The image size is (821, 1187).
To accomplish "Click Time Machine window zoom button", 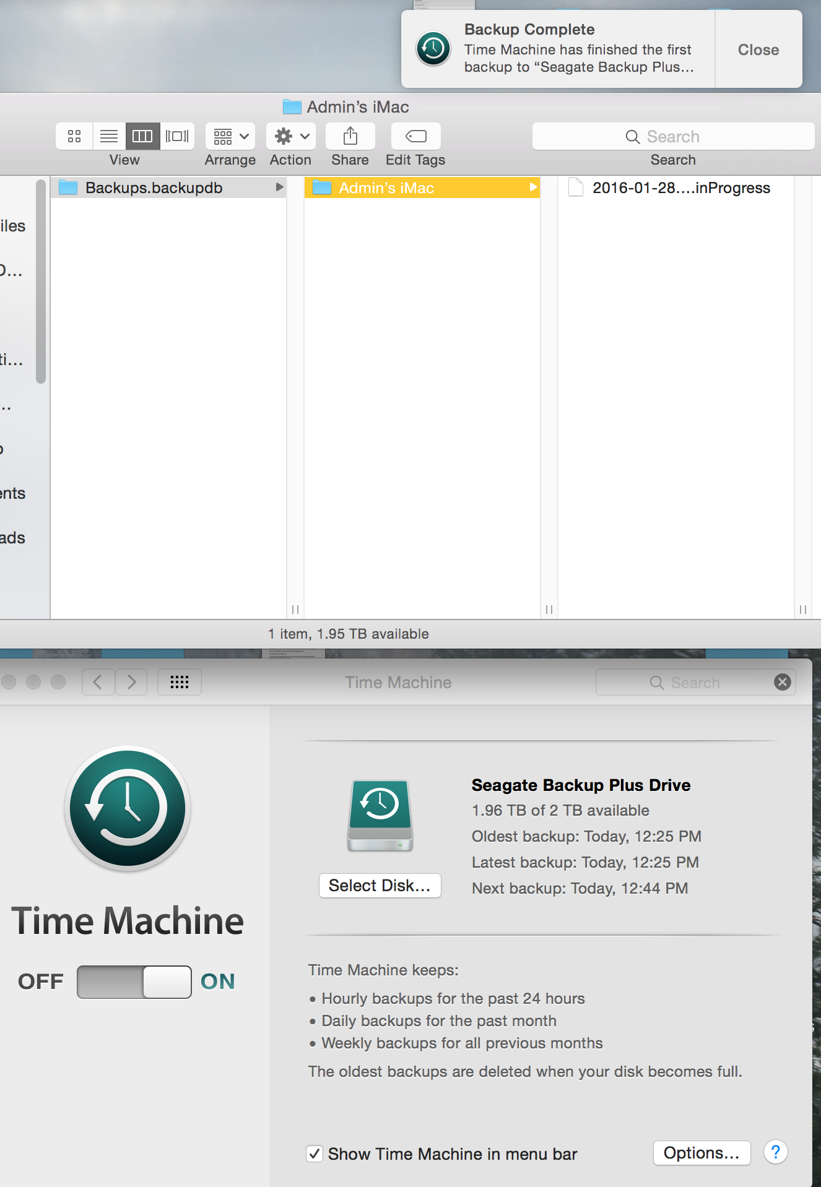I will point(58,681).
